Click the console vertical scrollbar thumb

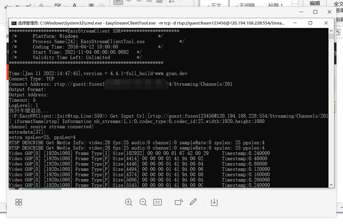click(x=331, y=36)
